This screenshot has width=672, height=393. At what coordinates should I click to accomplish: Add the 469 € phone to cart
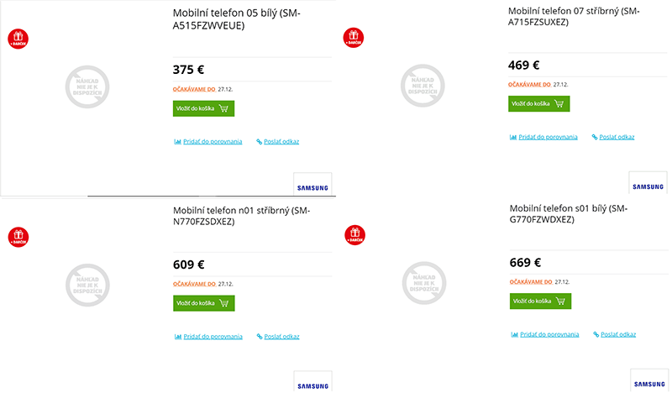(x=539, y=104)
